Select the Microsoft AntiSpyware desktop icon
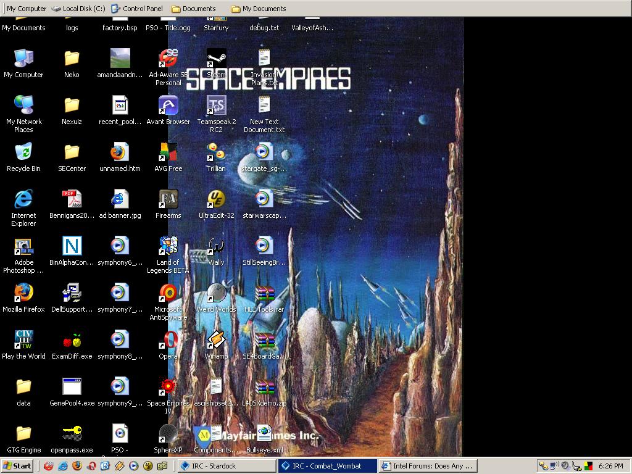This screenshot has height=474, width=632. (168, 294)
